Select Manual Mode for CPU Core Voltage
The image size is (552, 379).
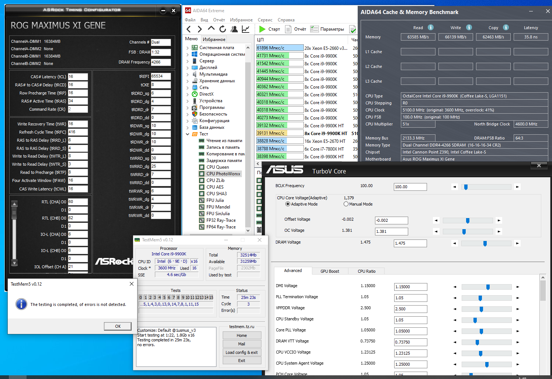pos(346,204)
